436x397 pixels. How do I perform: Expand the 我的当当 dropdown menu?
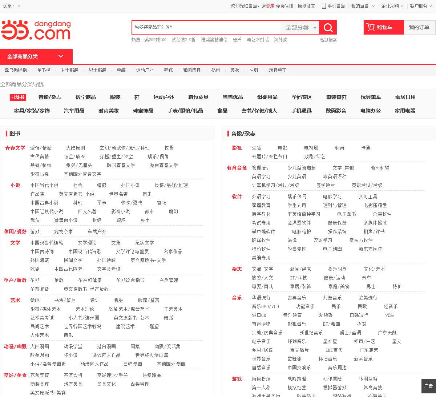363,6
